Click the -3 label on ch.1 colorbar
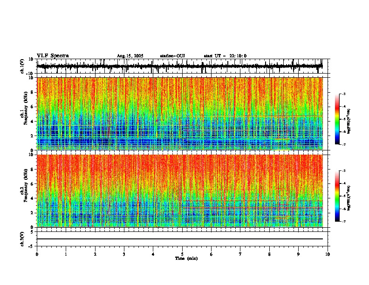This screenshot has width=369, height=285. click(343, 94)
